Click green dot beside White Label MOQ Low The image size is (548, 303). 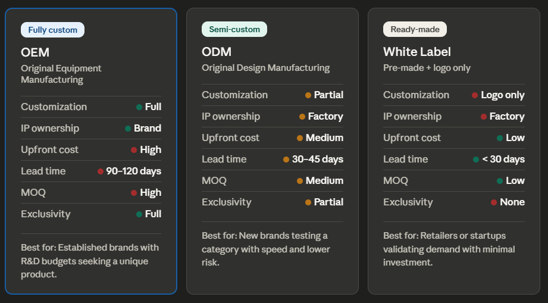(x=500, y=181)
